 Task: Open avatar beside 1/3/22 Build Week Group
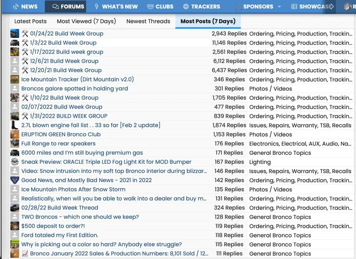tap(15, 43)
